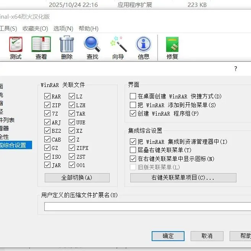
Task: Toggle the JAR checkbox
Action: pos(47,165)
